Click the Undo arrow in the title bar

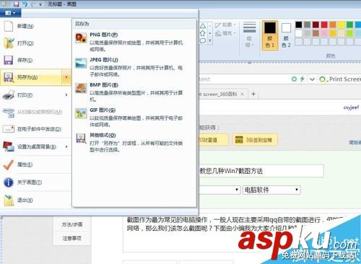tap(25, 4)
